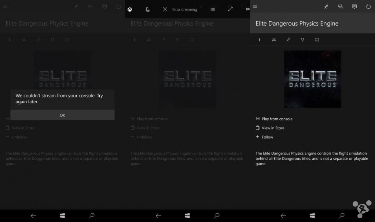Tap the back arrow on left screen's navigation bar
375x222 pixels.
click(33, 216)
